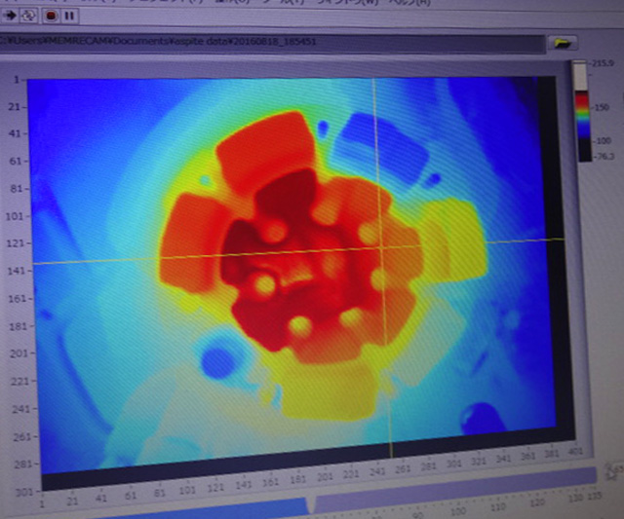Click the horizontal axis label 101

click(x=187, y=490)
